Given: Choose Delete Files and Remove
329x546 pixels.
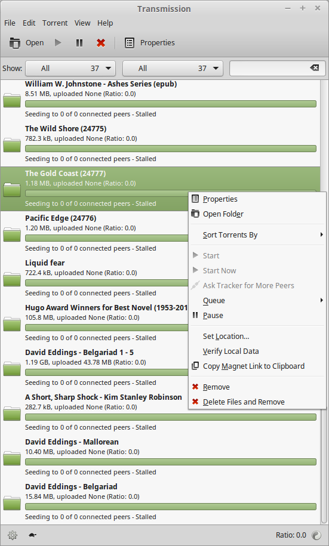Looking at the screenshot, I should pyautogui.click(x=257, y=402).
